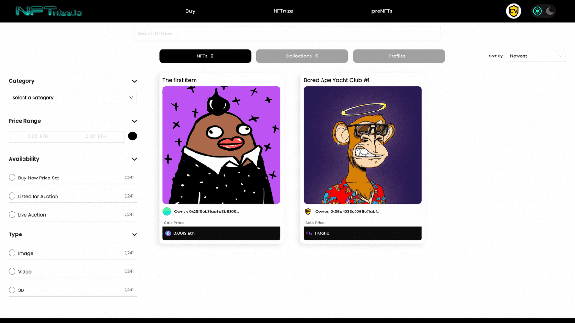Viewport: 575px width, 323px height.
Task: Click the Ethereum icon in sale price
Action: (x=168, y=234)
